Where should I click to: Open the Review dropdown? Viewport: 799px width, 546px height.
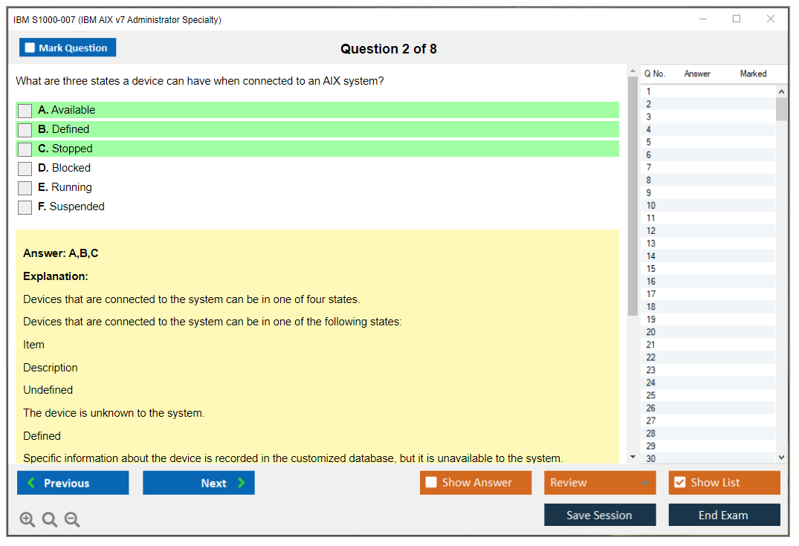600,483
